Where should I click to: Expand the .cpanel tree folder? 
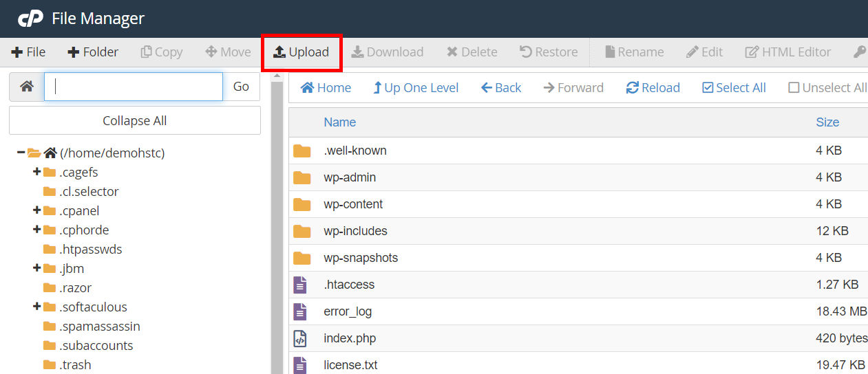click(37, 210)
